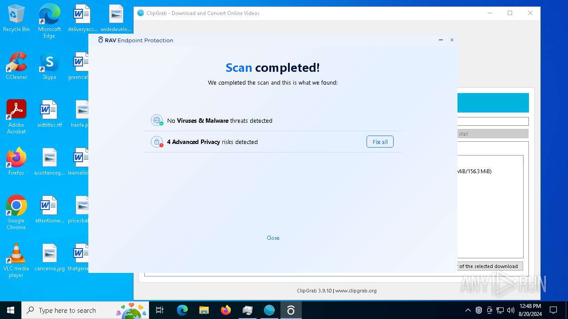Close the RAV Endpoint Protection window

point(452,40)
